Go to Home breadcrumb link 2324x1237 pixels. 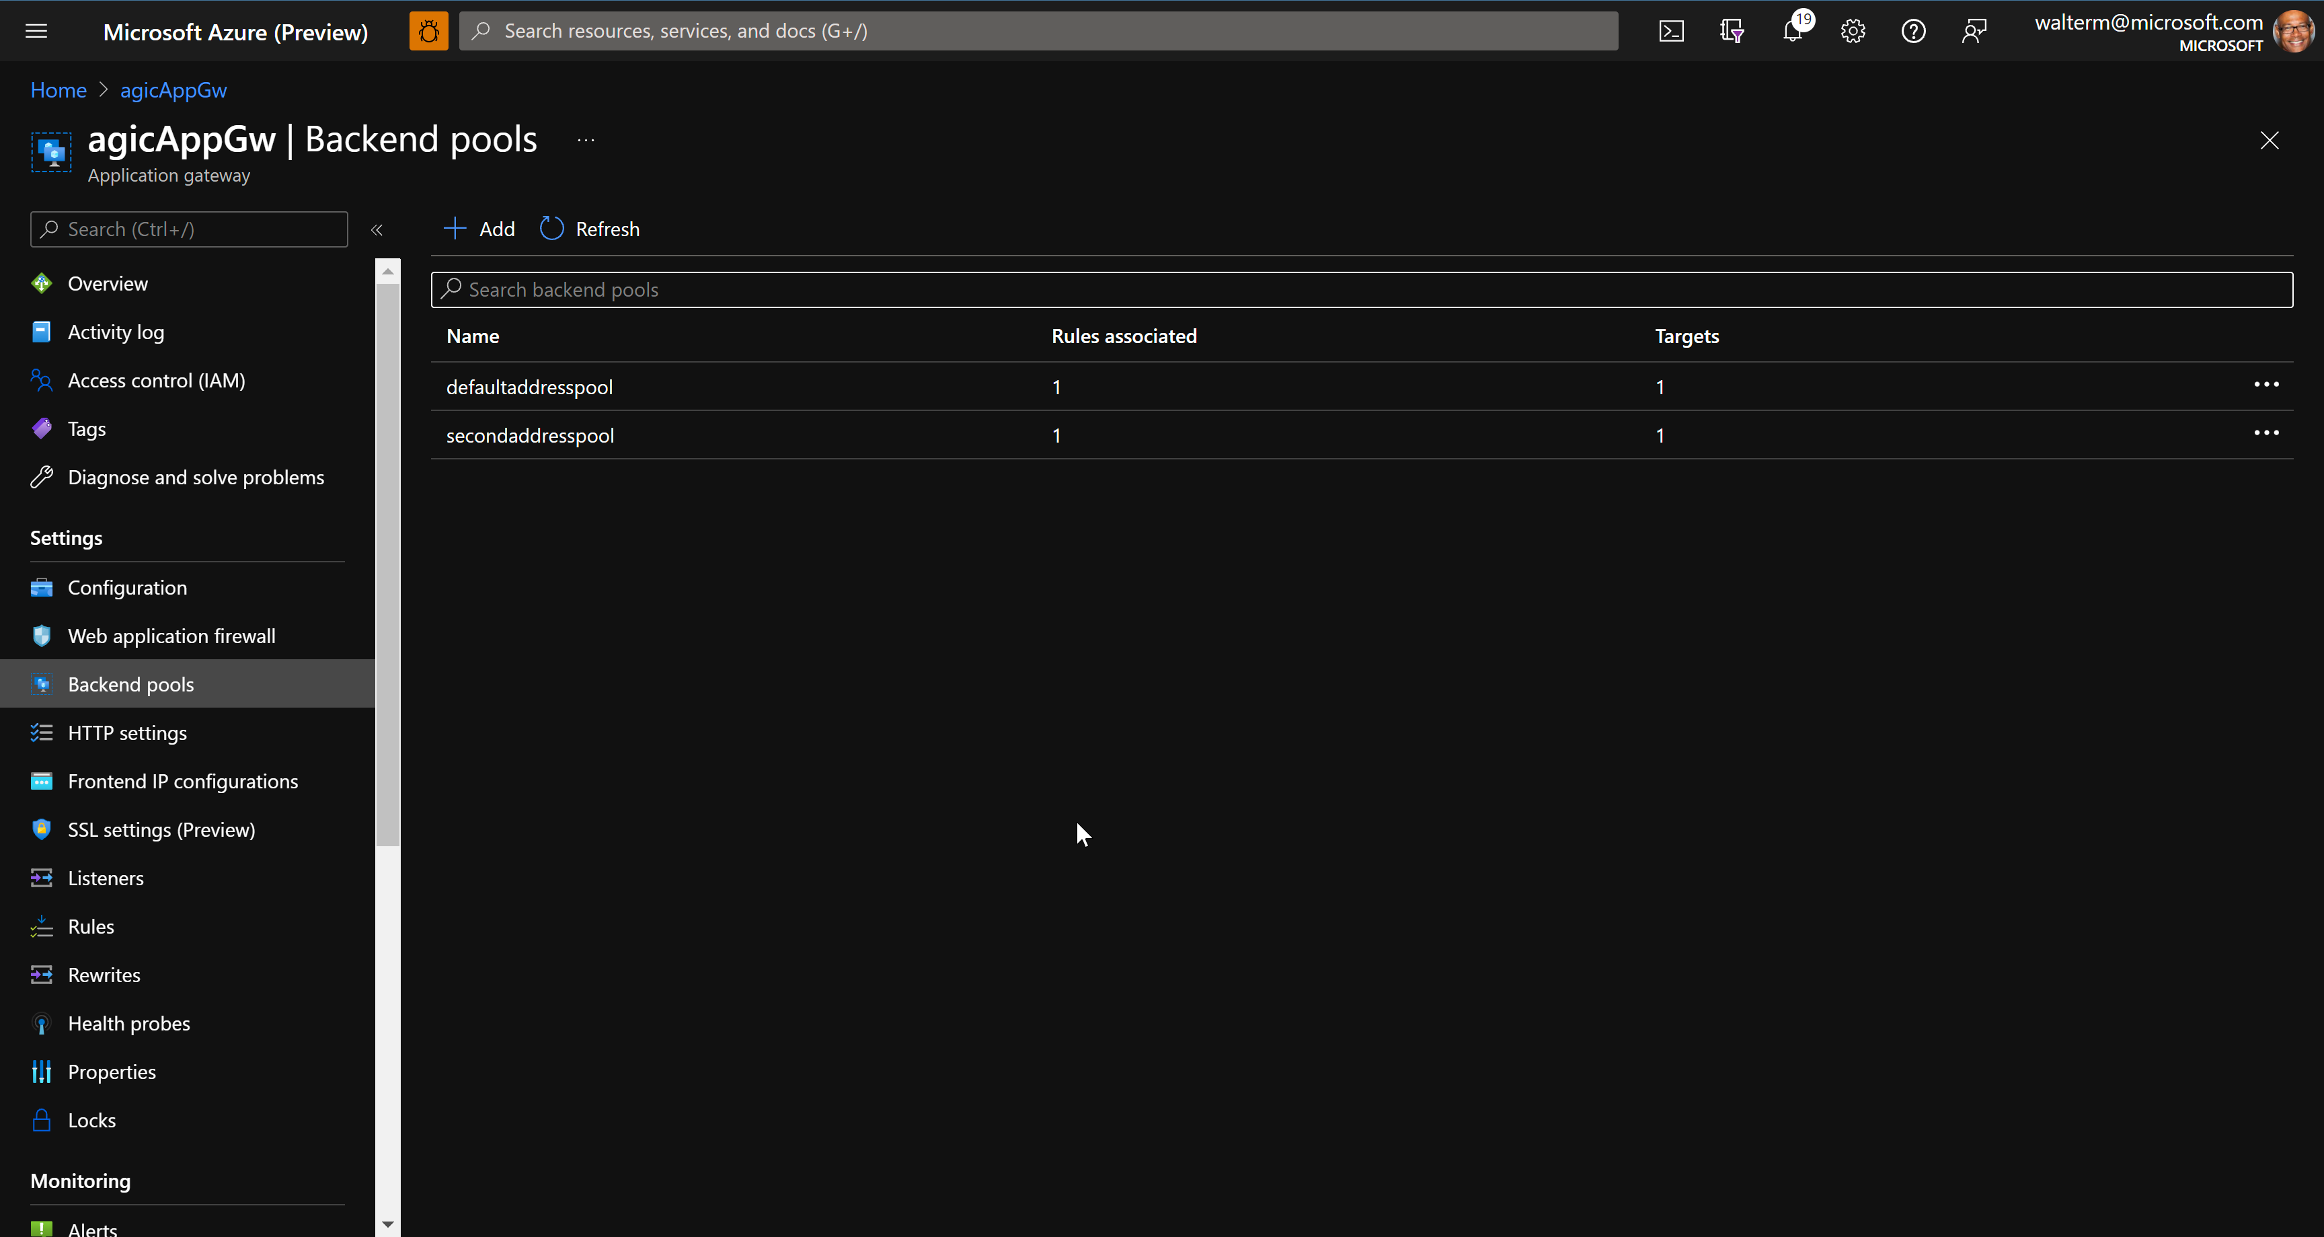[59, 90]
